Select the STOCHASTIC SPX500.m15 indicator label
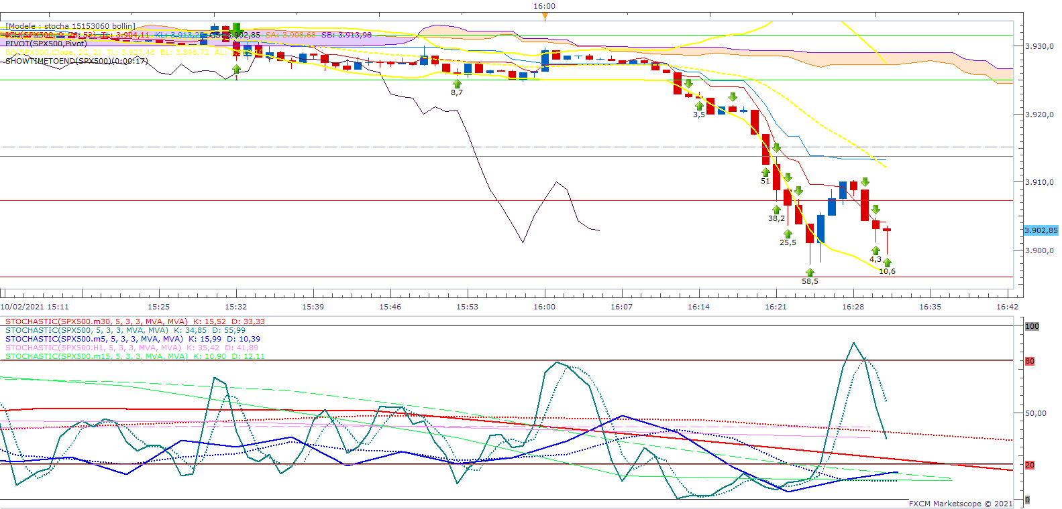 135,356
